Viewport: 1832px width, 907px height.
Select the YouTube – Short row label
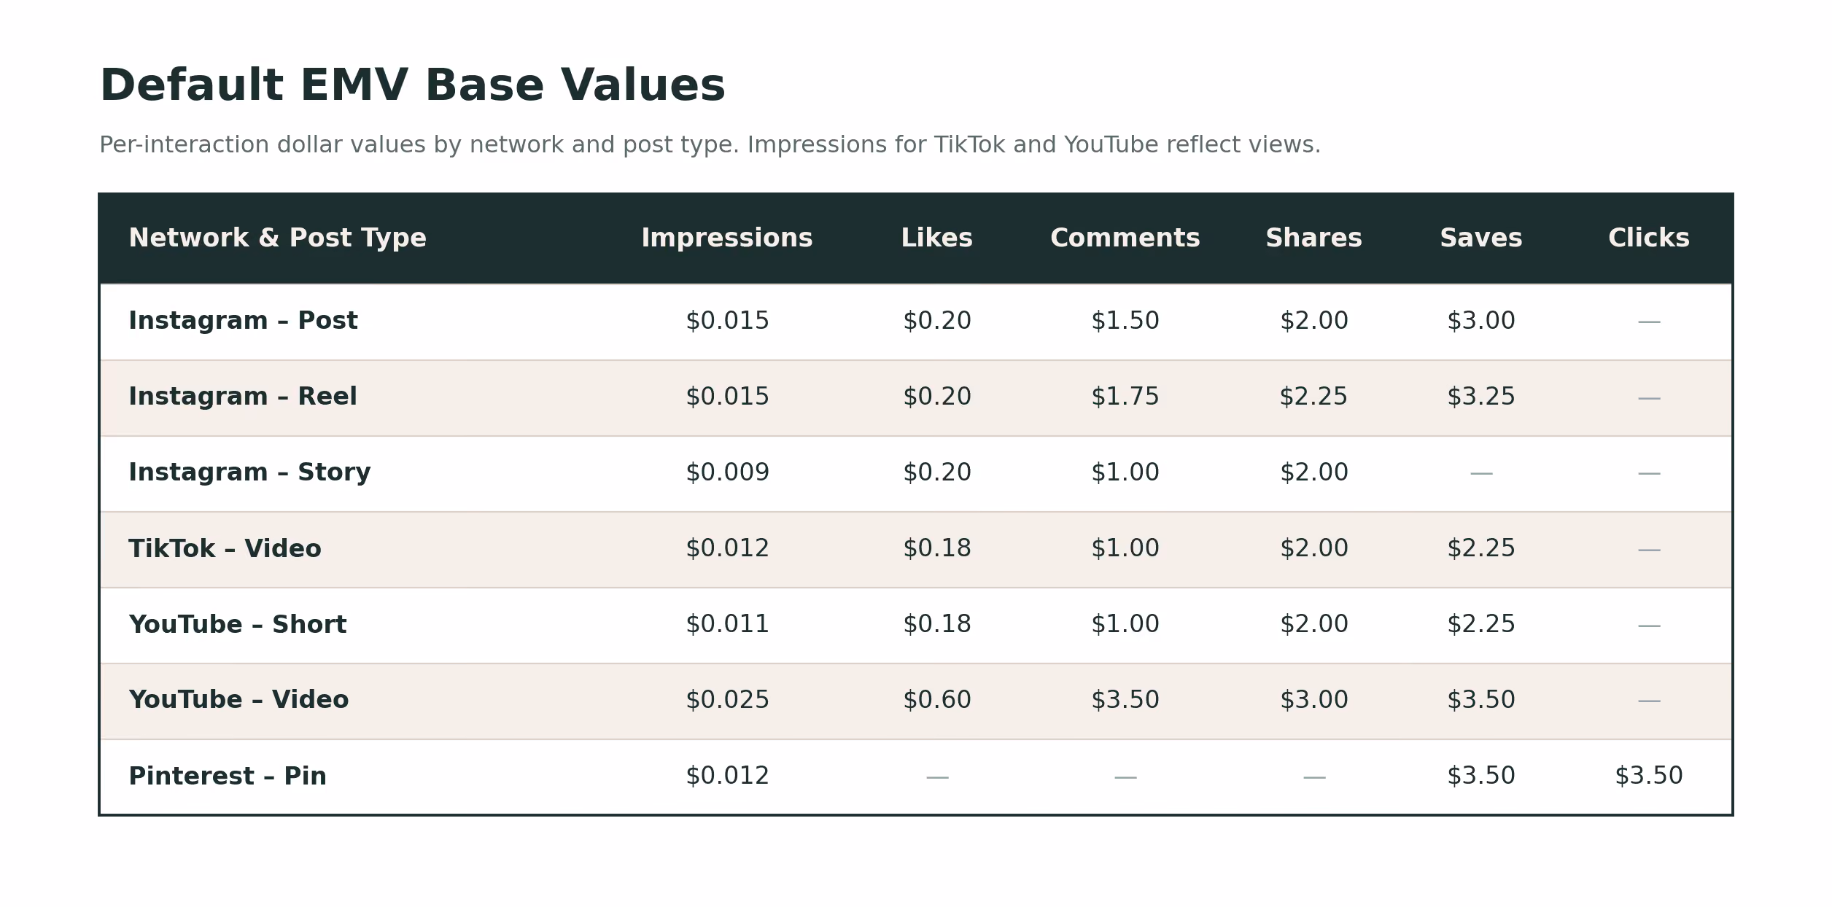237,625
